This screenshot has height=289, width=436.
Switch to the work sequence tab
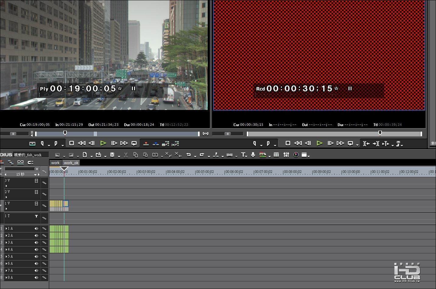tap(55, 163)
